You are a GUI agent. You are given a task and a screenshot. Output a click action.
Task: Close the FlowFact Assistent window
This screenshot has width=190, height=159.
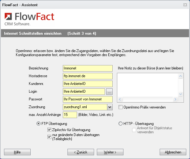click(x=185, y=5)
